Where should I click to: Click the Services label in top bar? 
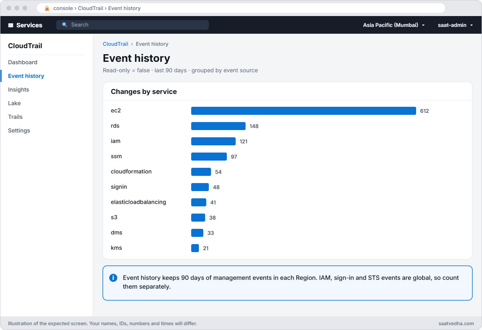point(29,25)
